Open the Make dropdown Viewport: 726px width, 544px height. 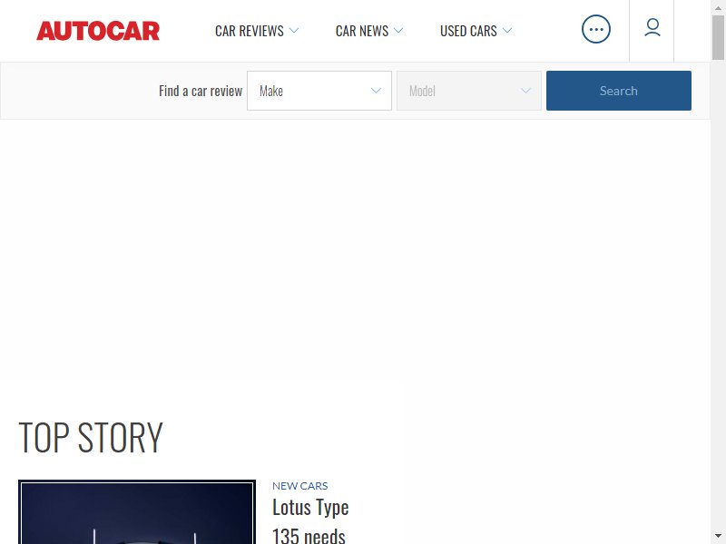coord(319,91)
